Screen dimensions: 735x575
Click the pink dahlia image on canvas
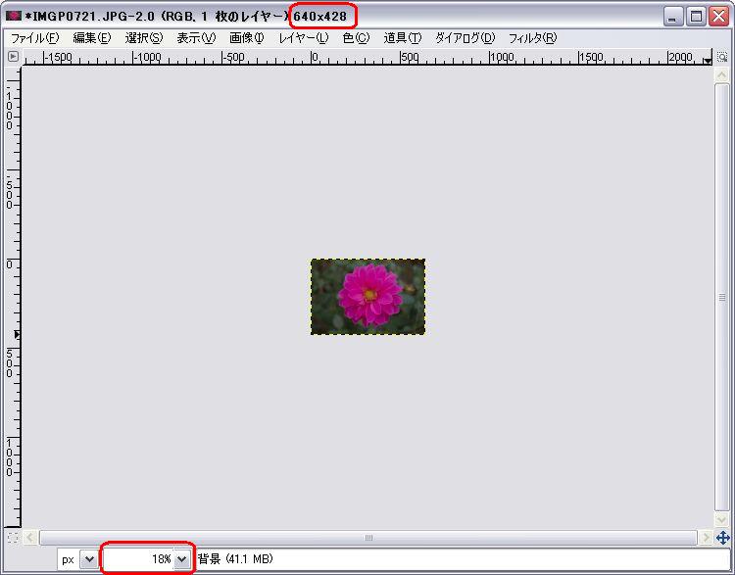point(367,297)
